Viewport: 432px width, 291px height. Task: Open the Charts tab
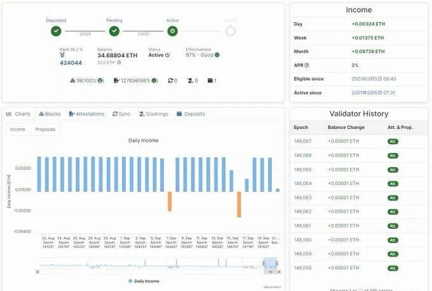point(18,114)
